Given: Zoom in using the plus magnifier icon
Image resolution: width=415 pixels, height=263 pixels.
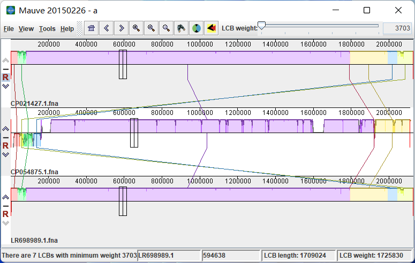Looking at the screenshot, I should tap(137, 28).
